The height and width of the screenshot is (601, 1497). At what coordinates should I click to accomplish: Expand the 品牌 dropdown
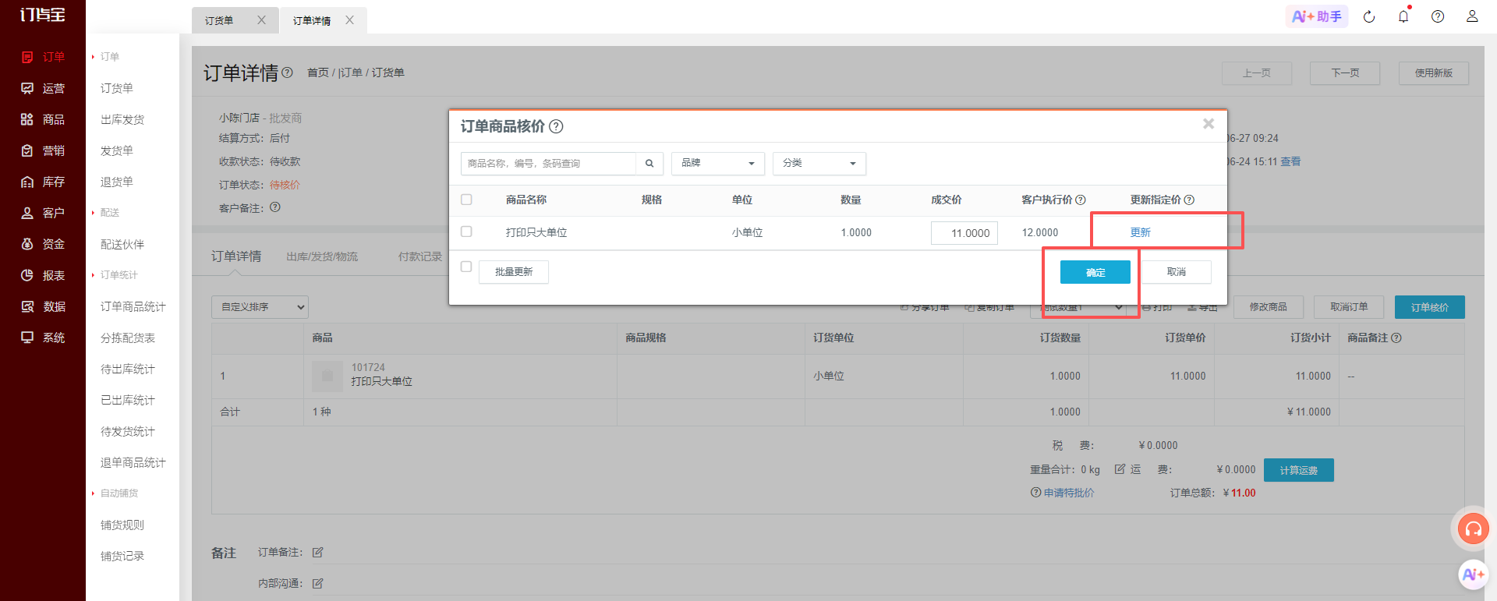click(717, 164)
